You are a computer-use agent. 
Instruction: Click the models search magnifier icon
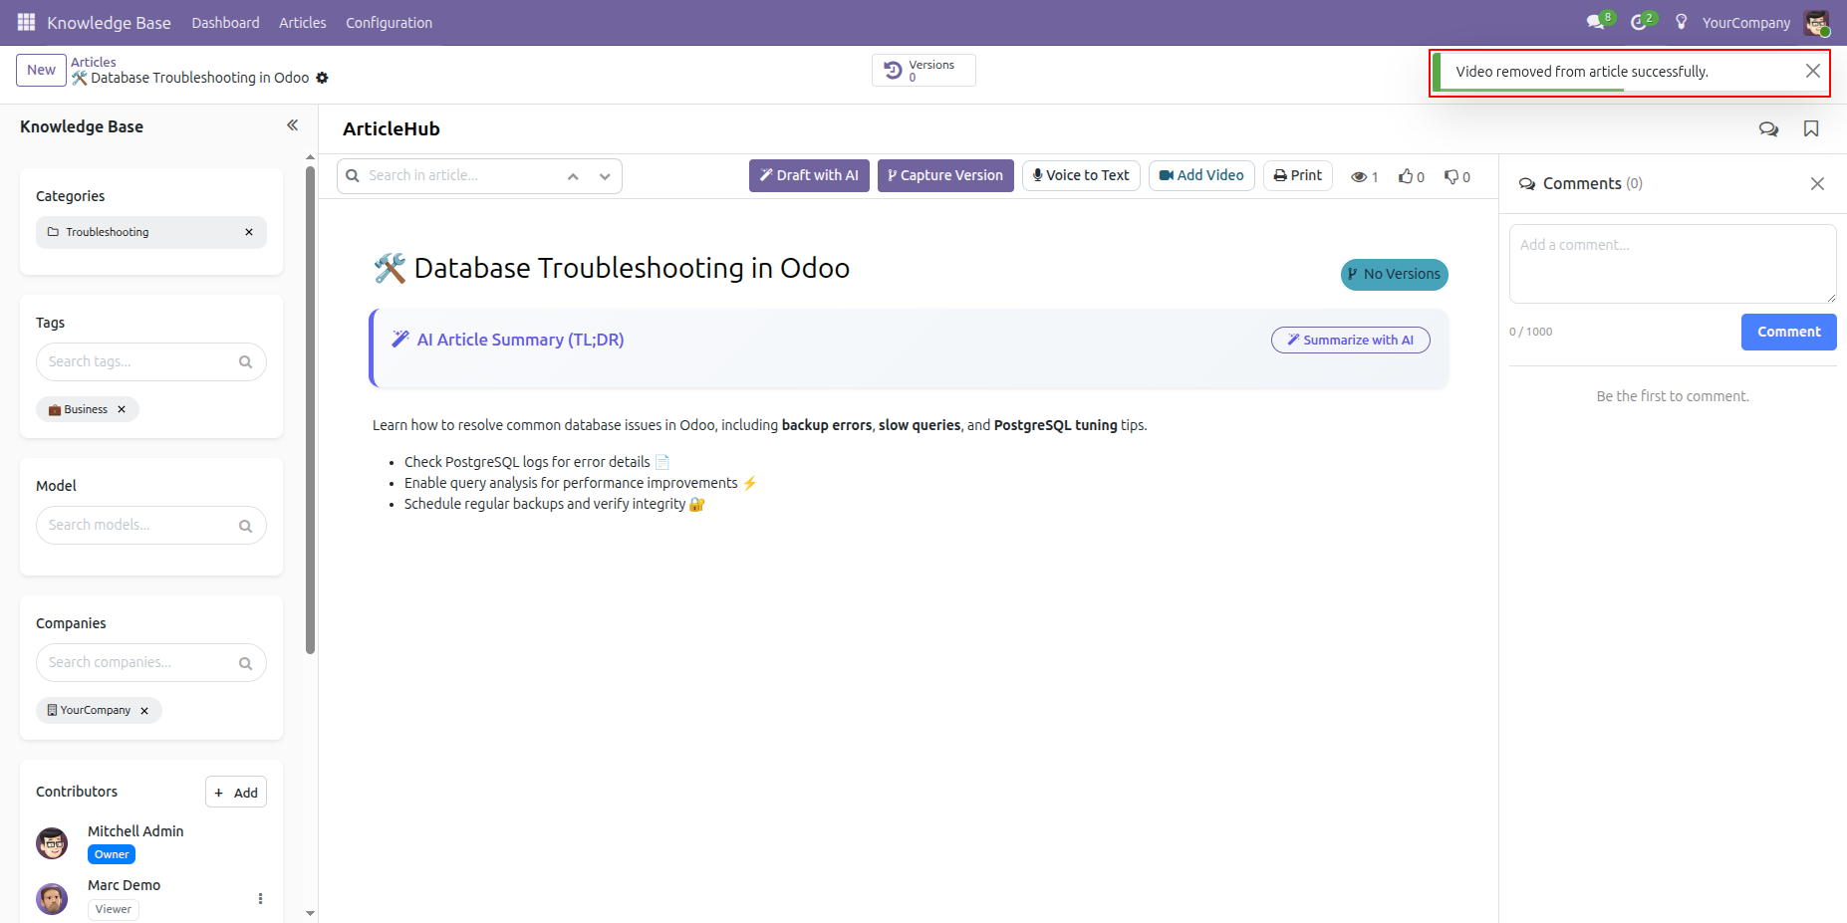(245, 526)
